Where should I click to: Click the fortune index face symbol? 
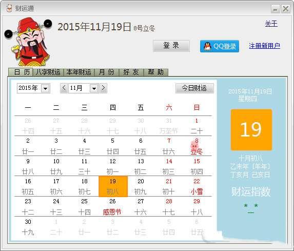(251, 208)
